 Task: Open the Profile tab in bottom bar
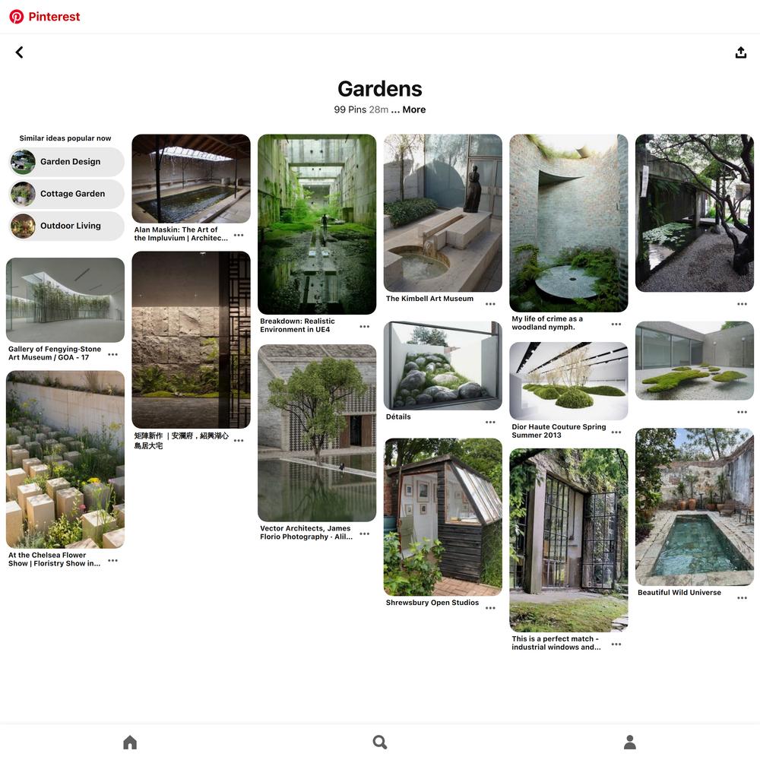(629, 742)
